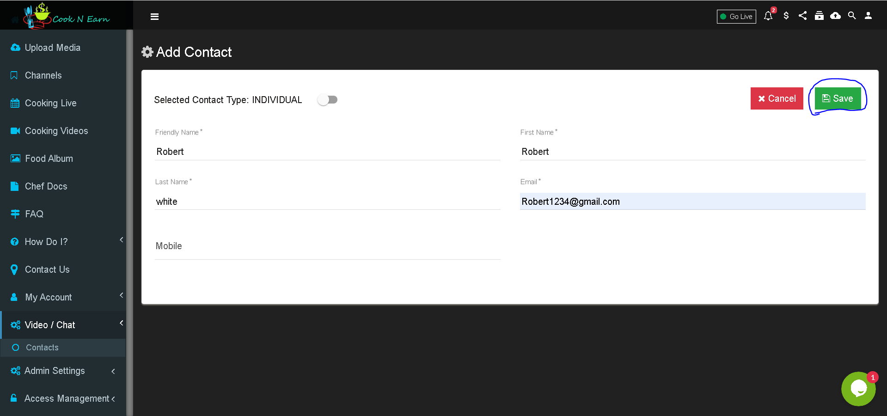
Task: Click the Chef Docs file icon
Action: point(14,186)
